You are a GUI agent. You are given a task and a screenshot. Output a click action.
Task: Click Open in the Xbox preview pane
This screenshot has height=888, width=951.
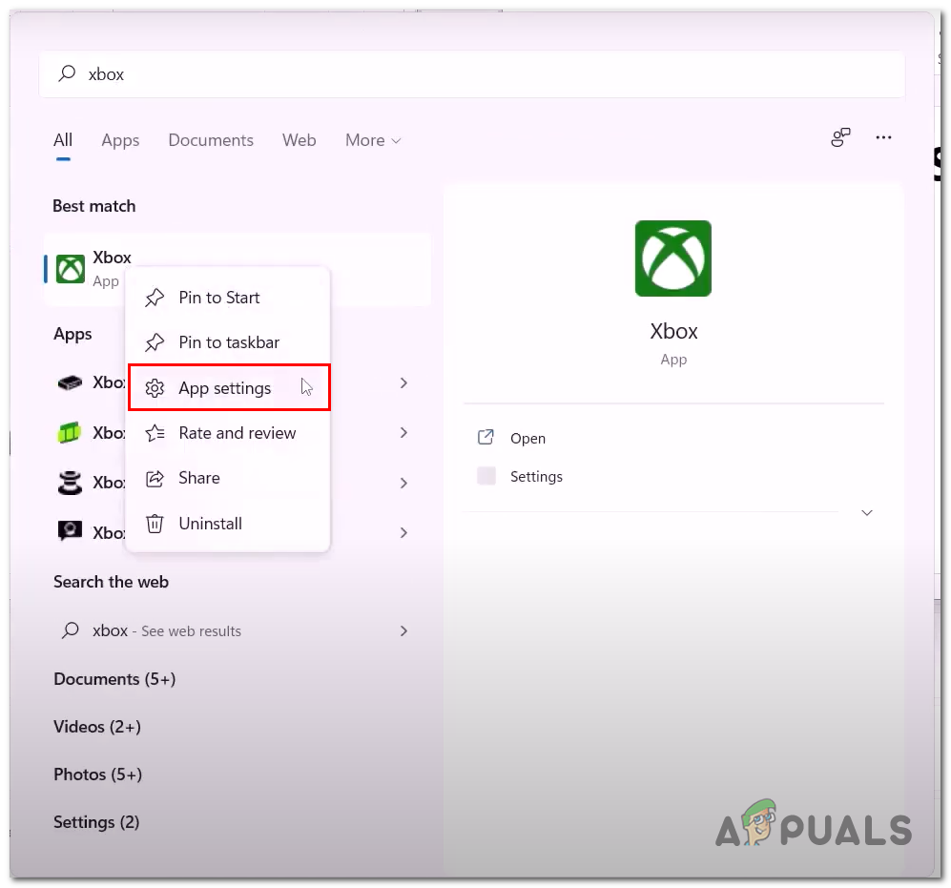click(527, 438)
